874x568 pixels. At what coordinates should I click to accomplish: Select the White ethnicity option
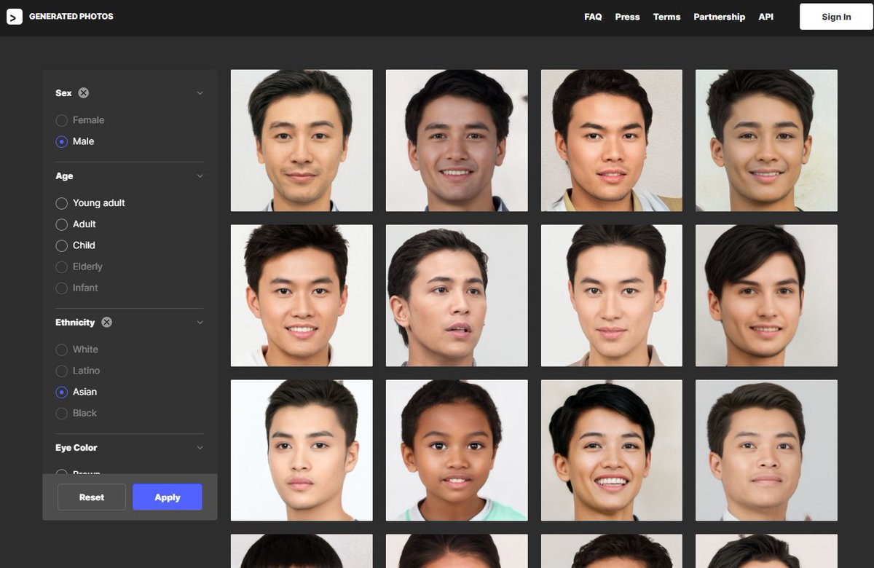[x=62, y=350]
